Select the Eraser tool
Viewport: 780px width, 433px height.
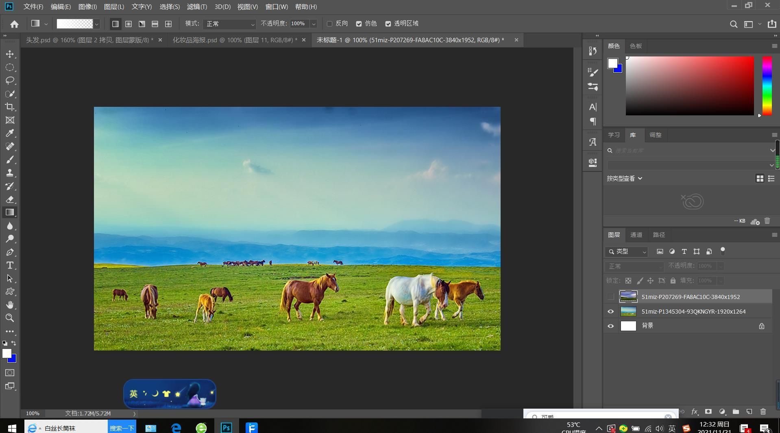click(10, 199)
